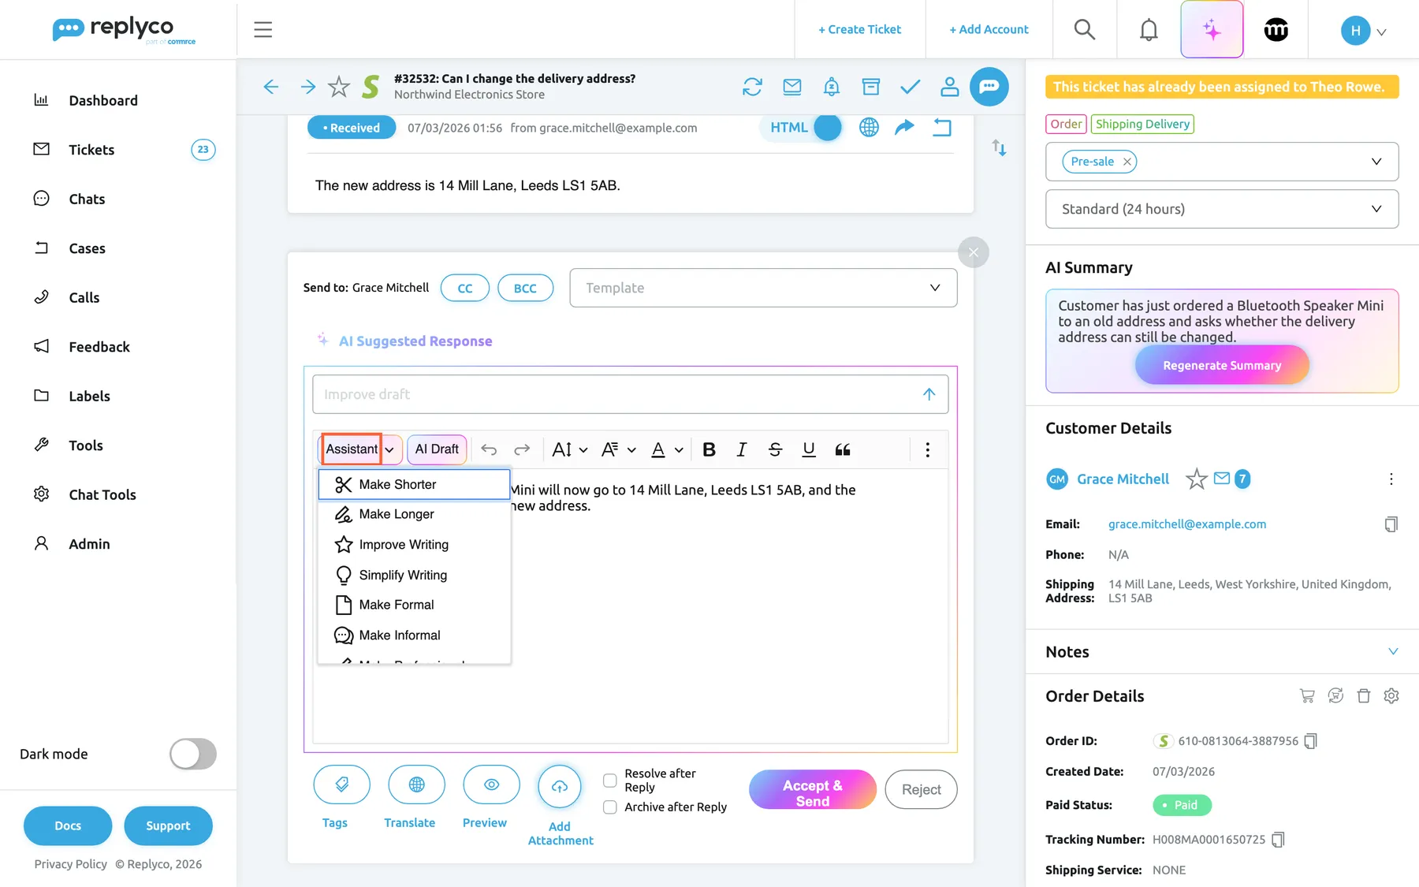The height and width of the screenshot is (887, 1419).
Task: Click the refresh ticket icon
Action: tap(753, 87)
